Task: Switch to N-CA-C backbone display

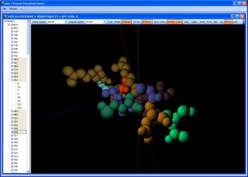Action: (x=136, y=22)
